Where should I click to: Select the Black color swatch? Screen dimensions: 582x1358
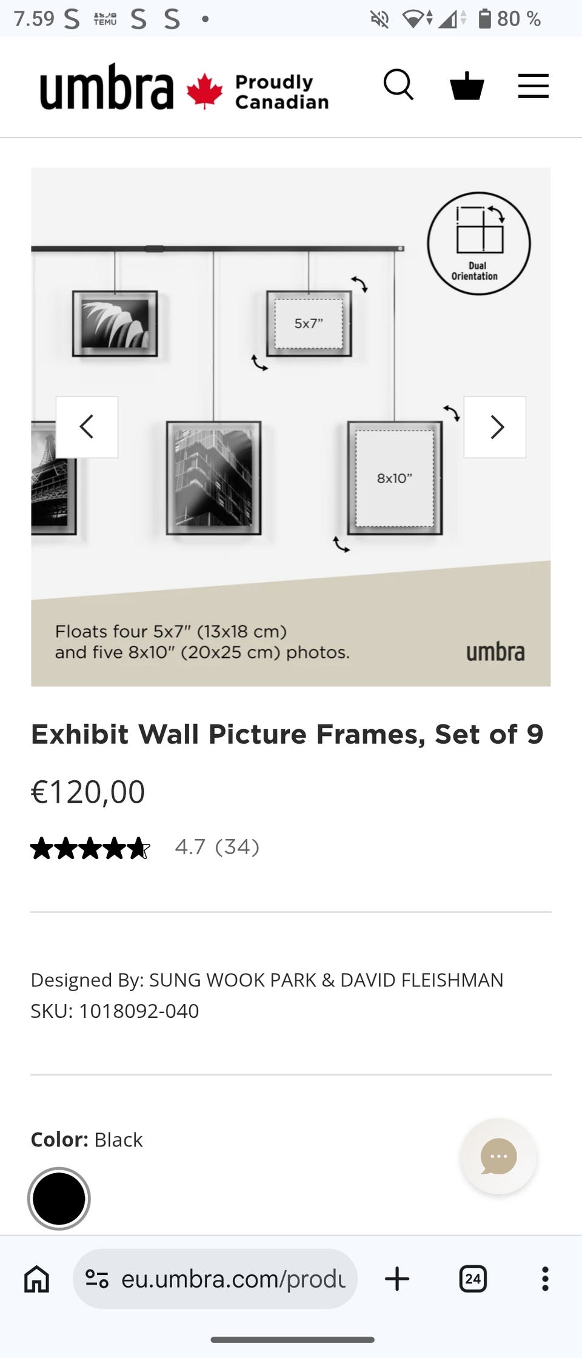coord(59,1199)
